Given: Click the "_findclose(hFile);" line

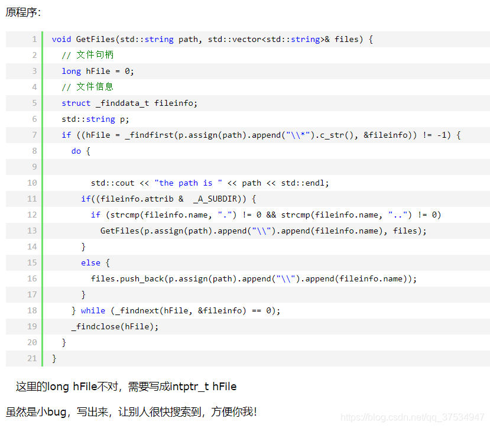Looking at the screenshot, I should tap(115, 326).
